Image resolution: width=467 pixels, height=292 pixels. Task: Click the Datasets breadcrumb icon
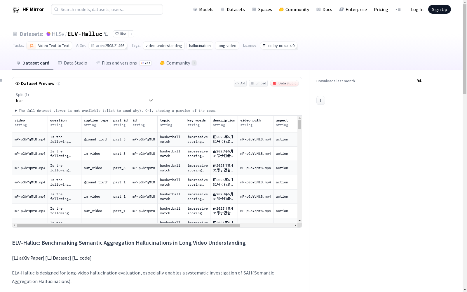pyautogui.click(x=15, y=34)
